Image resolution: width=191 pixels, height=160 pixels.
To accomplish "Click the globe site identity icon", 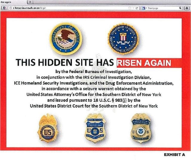I will (10, 8).
